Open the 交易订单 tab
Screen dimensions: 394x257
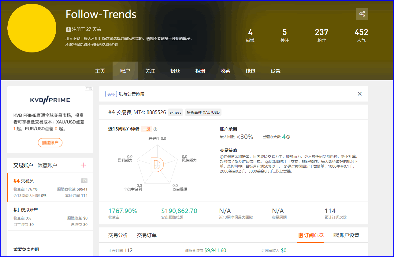pyautogui.click(x=147, y=235)
